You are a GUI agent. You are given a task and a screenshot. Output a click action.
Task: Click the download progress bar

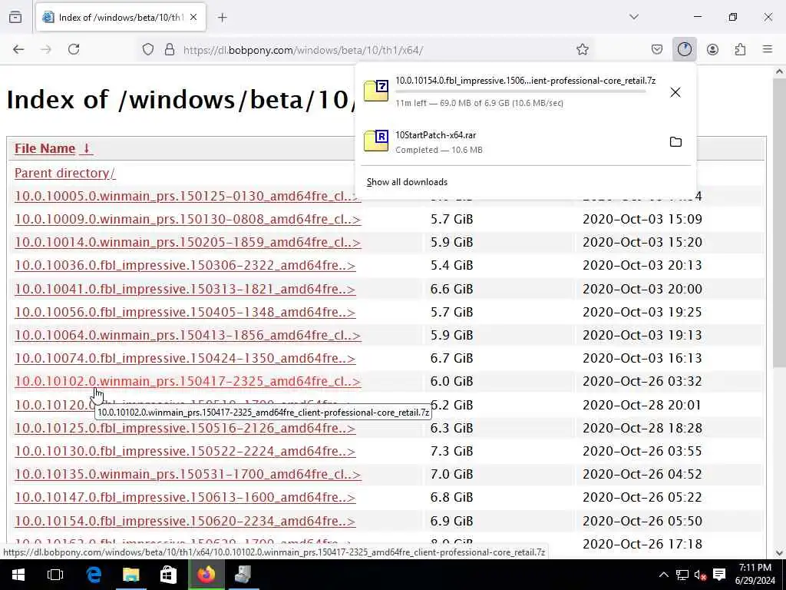(x=520, y=92)
